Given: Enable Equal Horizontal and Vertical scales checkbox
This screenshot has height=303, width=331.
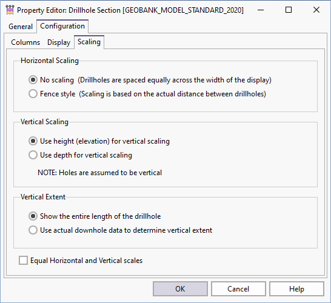Looking at the screenshot, I should [23, 261].
